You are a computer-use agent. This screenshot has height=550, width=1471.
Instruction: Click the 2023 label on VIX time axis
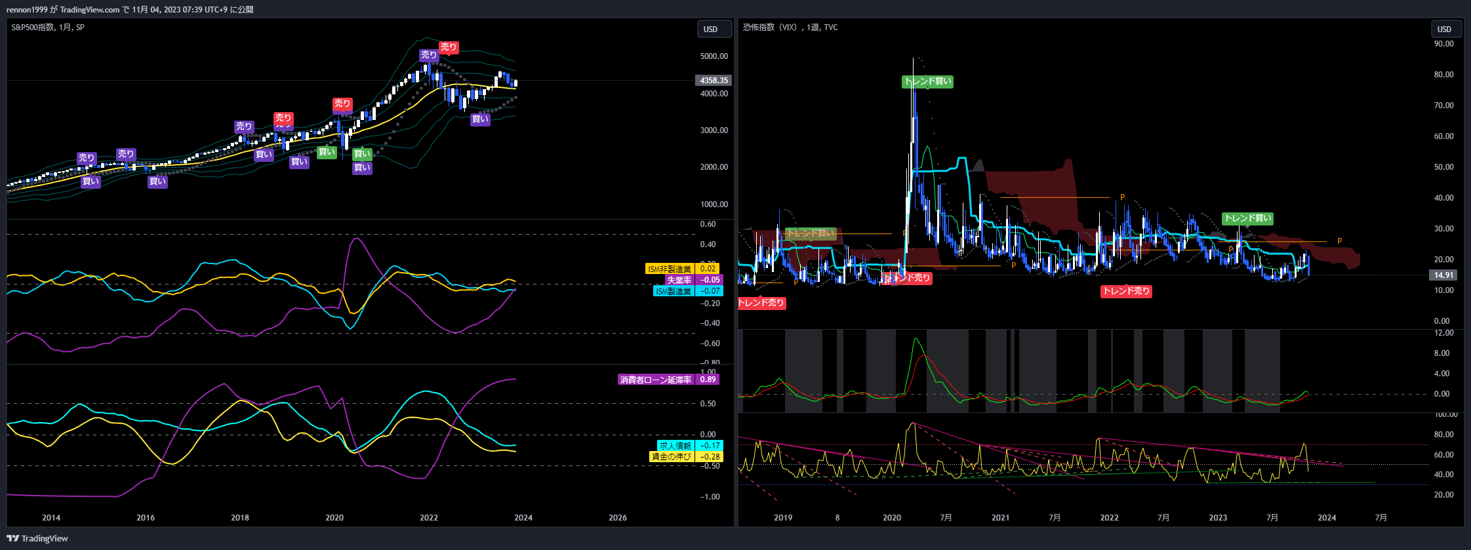pos(1218,518)
